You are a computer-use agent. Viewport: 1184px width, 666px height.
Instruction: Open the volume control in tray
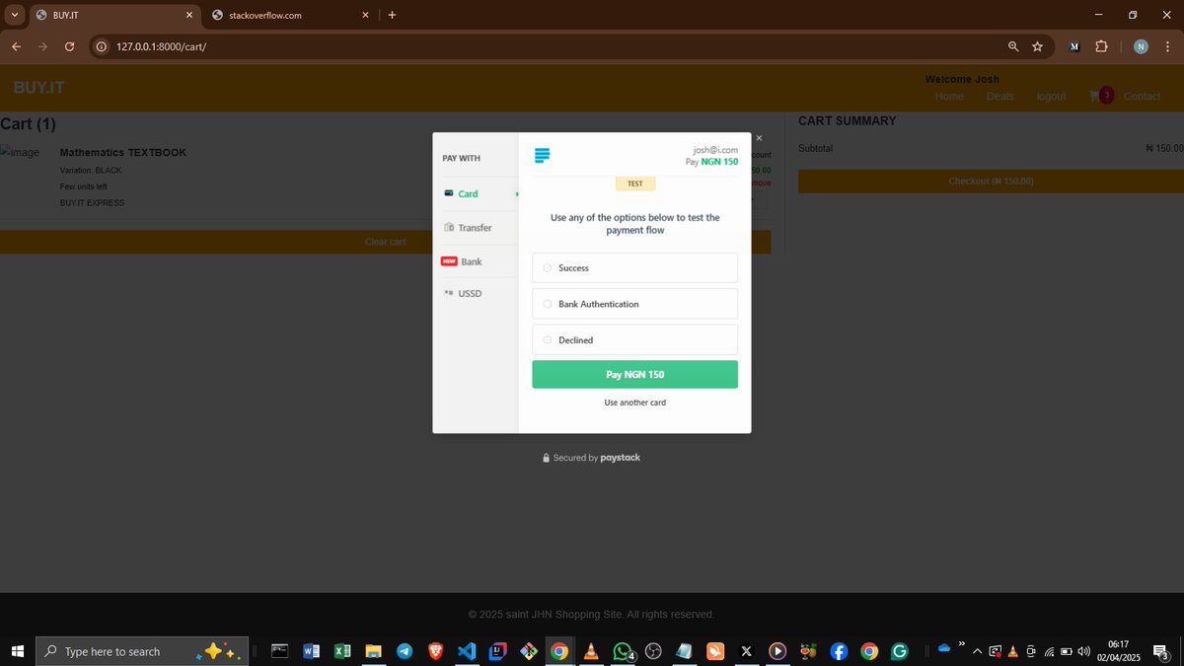[1084, 651]
